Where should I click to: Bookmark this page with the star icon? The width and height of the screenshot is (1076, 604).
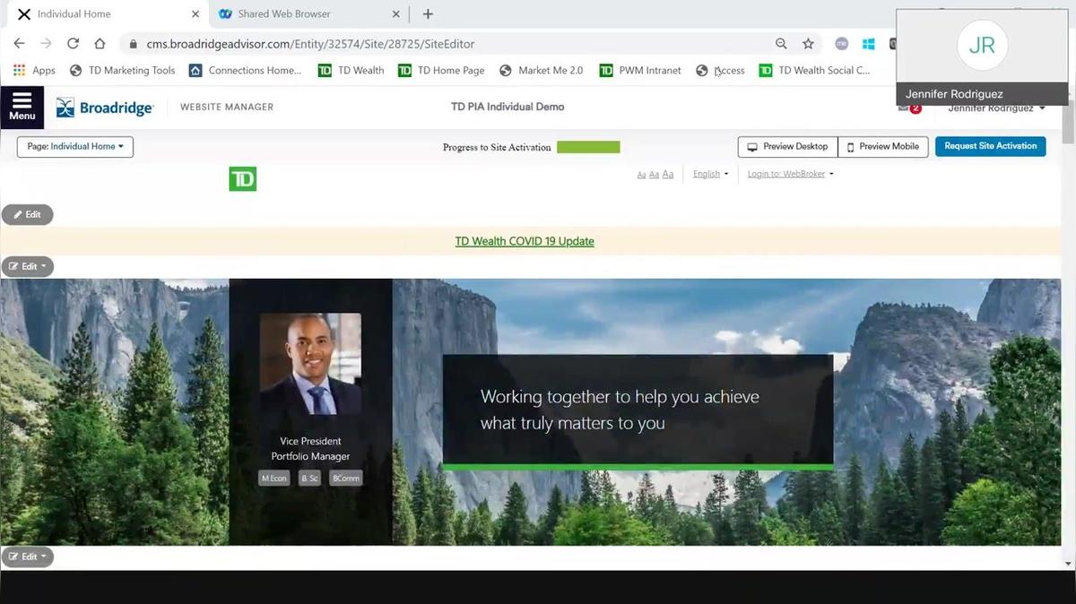(808, 43)
